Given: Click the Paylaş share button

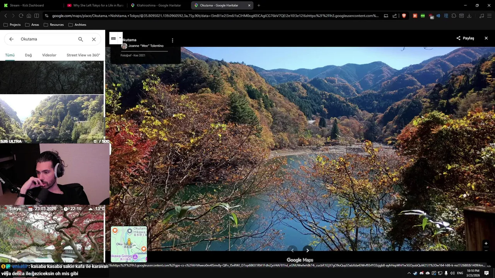Looking at the screenshot, I should click(465, 38).
